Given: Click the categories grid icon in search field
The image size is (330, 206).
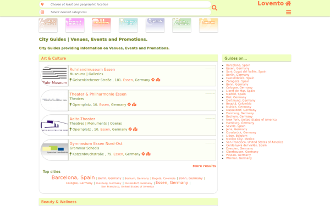Looking at the screenshot, I should point(42,12).
